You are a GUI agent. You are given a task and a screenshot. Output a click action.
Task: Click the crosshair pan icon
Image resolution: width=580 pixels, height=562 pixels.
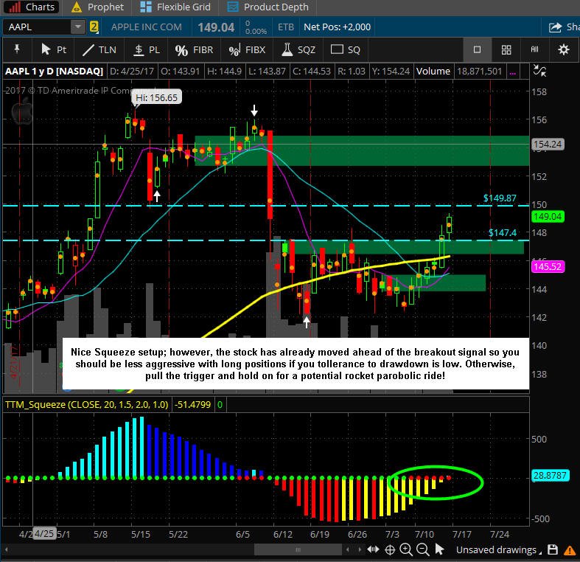coord(390,550)
